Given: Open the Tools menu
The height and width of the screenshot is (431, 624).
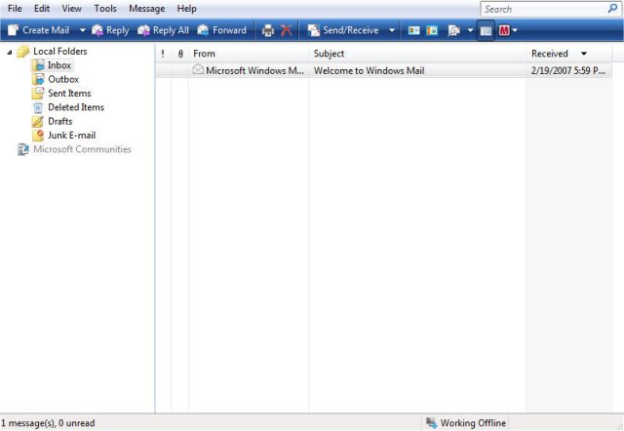Looking at the screenshot, I should [105, 9].
